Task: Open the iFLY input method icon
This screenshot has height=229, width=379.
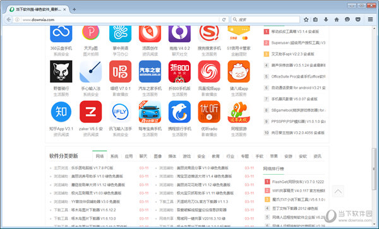Action: [120, 112]
